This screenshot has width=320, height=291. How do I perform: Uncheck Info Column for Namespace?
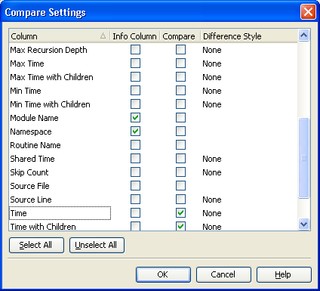[135, 132]
